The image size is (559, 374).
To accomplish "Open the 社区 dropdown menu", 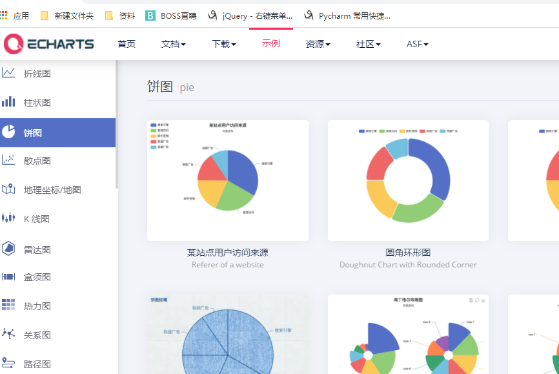I will click(x=369, y=44).
